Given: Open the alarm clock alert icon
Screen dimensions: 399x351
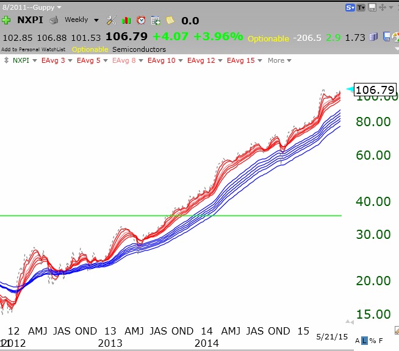Looking at the screenshot, I should pyautogui.click(x=141, y=20).
